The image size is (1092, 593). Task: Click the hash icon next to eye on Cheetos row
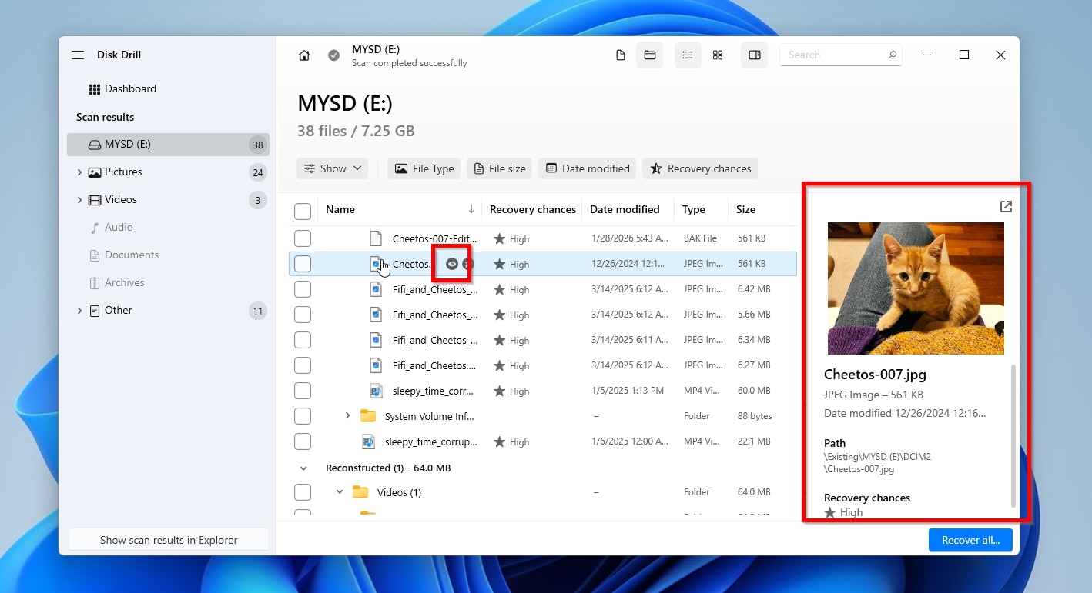[x=468, y=264]
